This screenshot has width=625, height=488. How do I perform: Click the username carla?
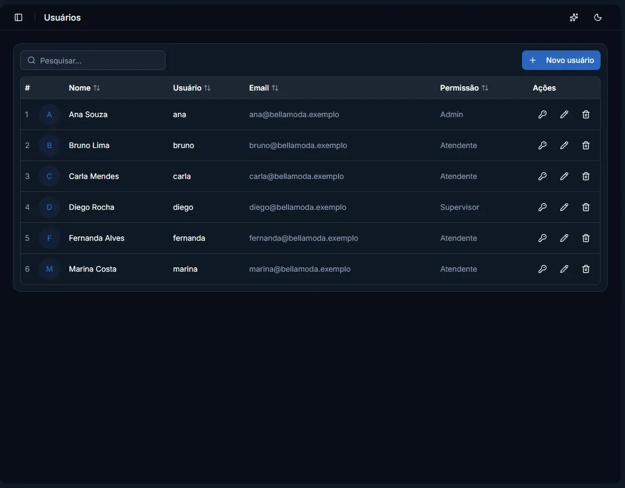[182, 176]
